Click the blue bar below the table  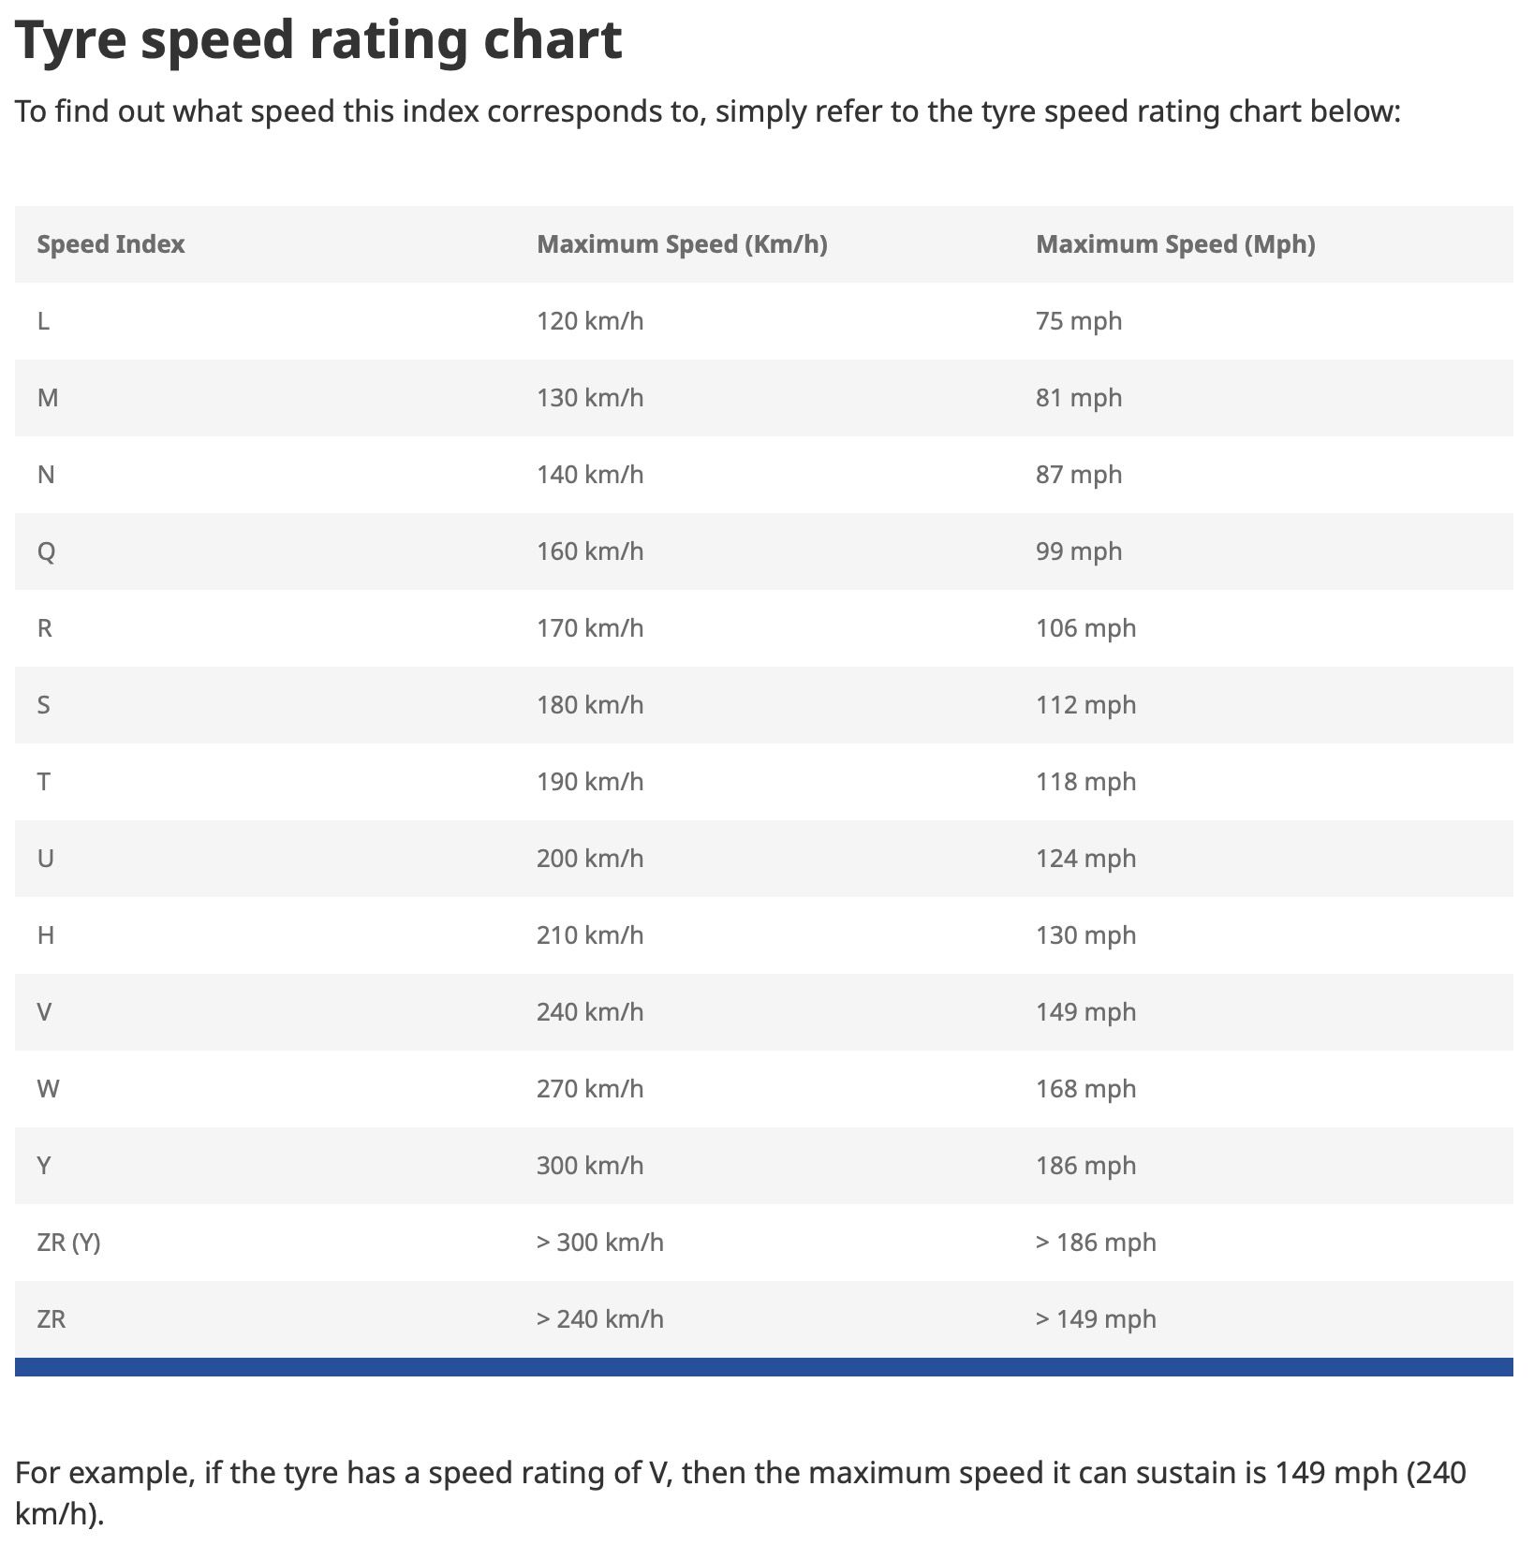click(x=763, y=1367)
